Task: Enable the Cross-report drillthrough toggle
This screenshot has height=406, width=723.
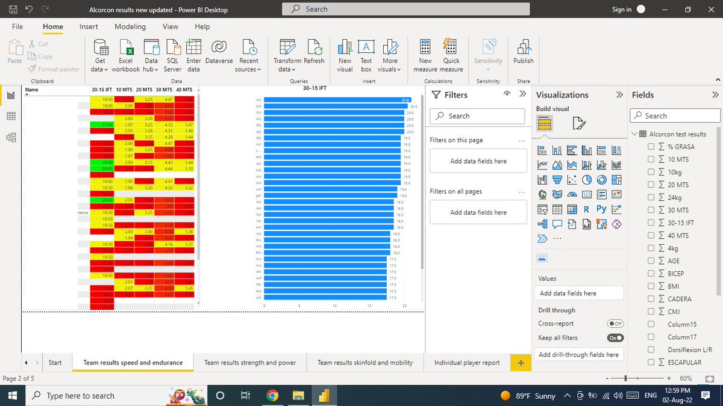Action: coord(615,324)
